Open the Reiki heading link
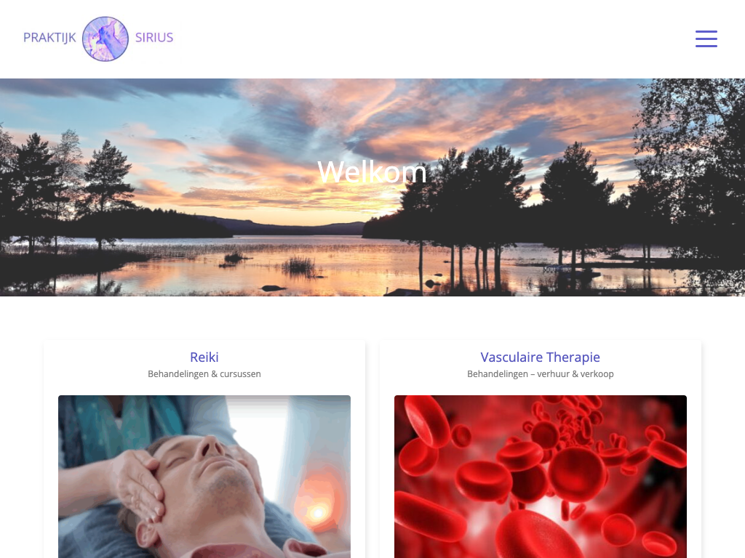Screen dimensions: 745x558 (204, 357)
